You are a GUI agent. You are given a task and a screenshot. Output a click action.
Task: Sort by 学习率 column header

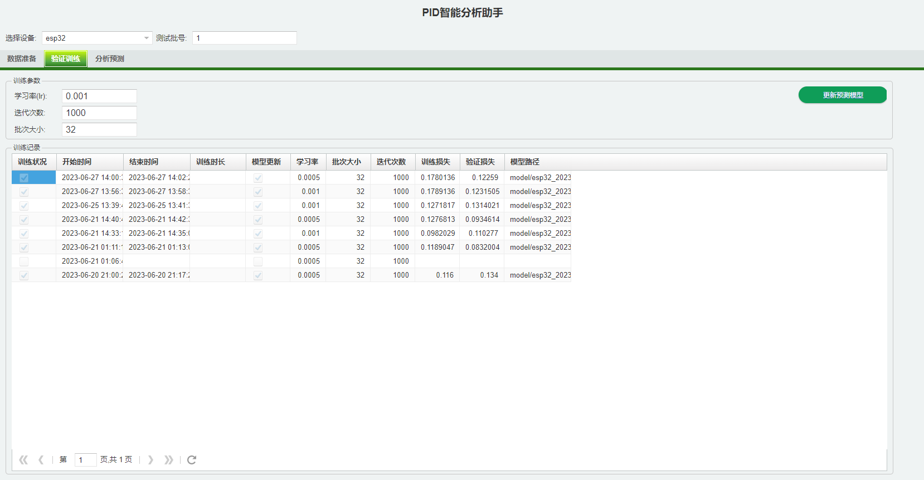pos(308,162)
